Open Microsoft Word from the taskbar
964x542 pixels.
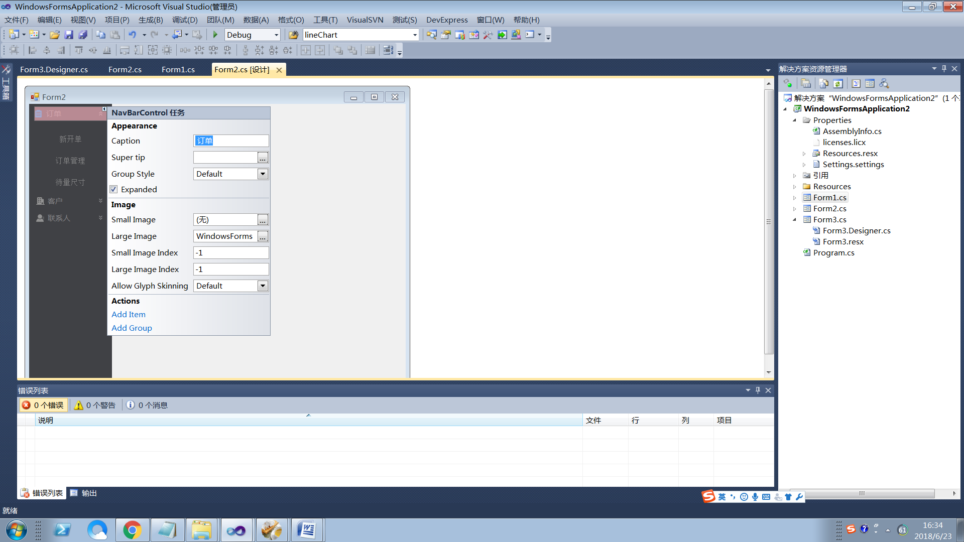pos(307,530)
